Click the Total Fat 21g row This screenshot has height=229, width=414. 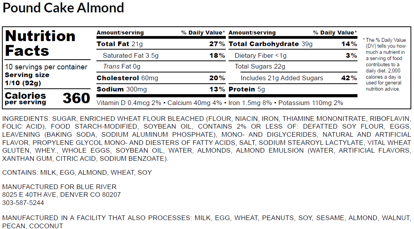[120, 44]
